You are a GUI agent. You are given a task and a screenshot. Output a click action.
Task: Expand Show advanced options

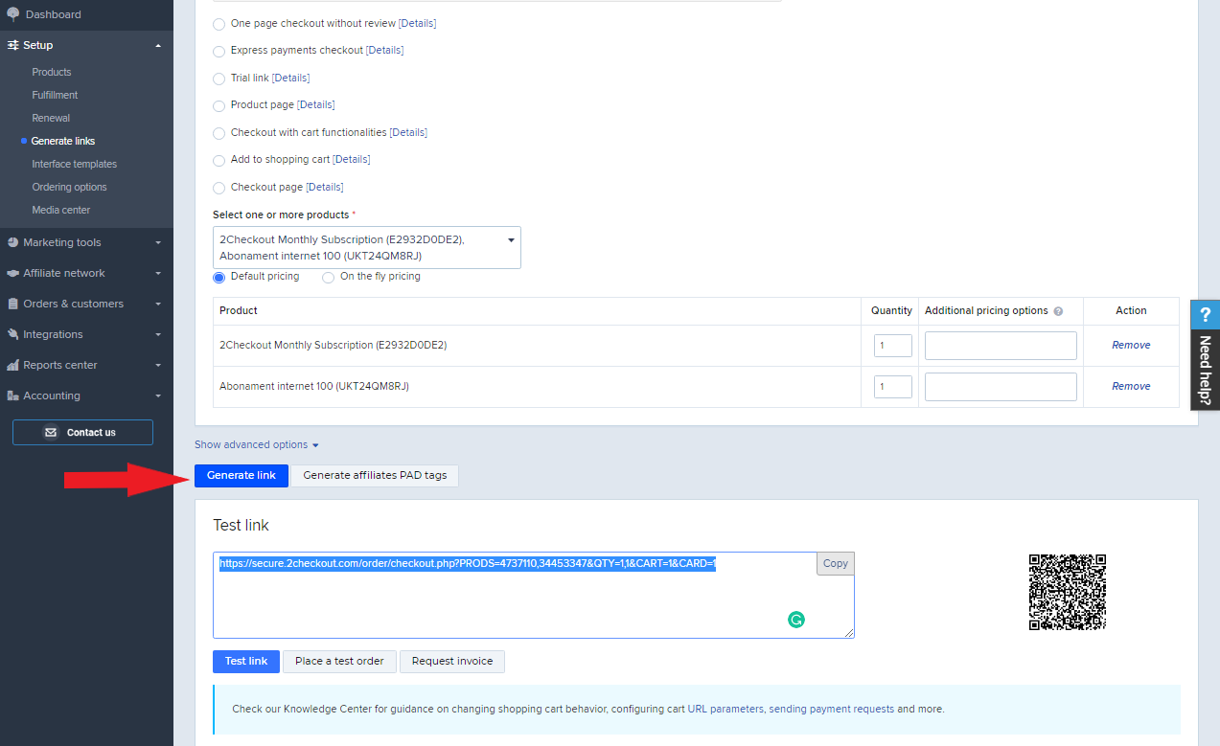[x=256, y=444]
